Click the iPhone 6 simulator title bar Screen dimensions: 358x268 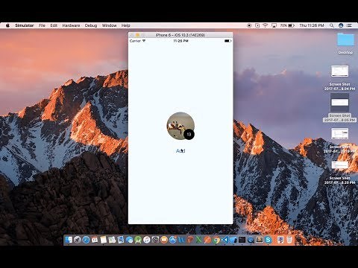[x=180, y=35]
